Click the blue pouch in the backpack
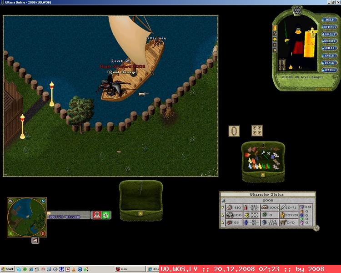Image resolution: width=341 pixels, height=273 pixels. click(272, 157)
